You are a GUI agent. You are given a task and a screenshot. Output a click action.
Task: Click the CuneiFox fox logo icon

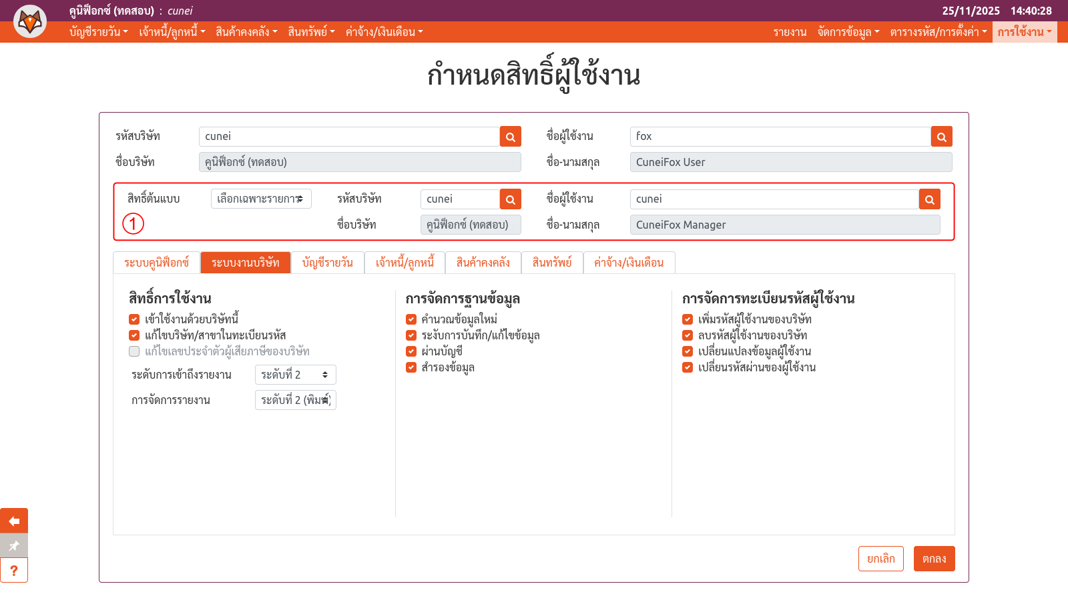point(30,21)
